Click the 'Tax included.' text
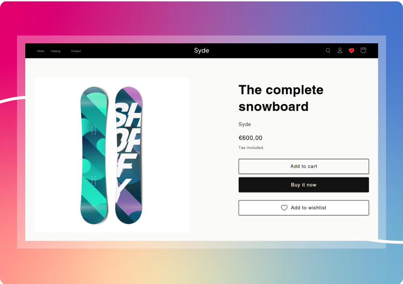The width and height of the screenshot is (403, 284). click(x=251, y=148)
